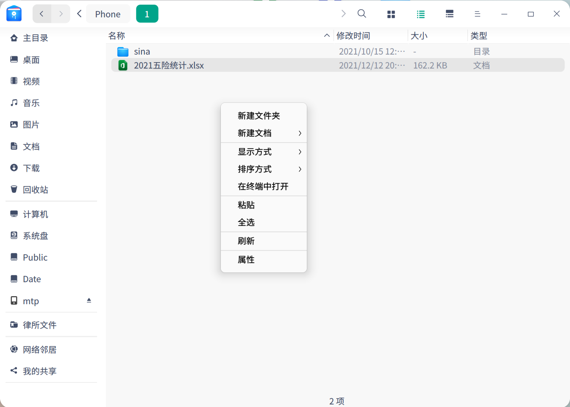Choose 刷新 from the context menu

tap(264, 241)
